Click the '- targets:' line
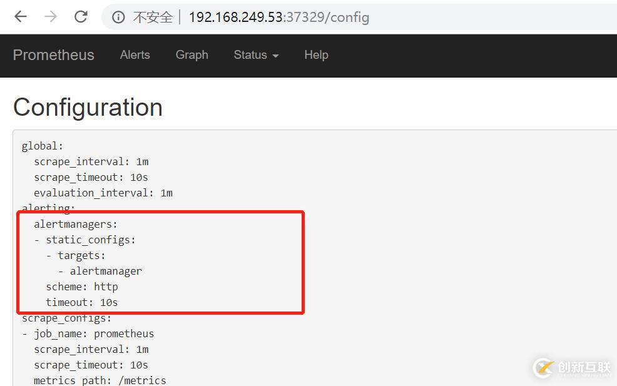The width and height of the screenshot is (617, 386). [76, 256]
